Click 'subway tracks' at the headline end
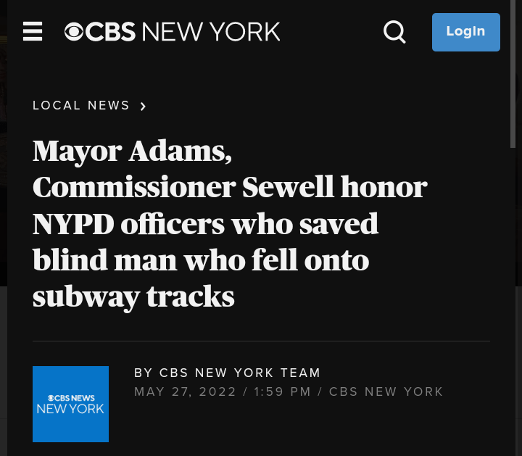This screenshot has height=456, width=522. (133, 296)
